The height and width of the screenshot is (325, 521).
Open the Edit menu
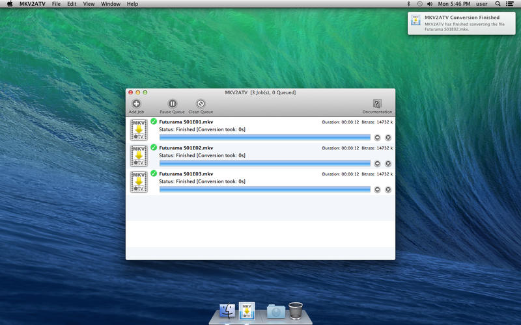pos(72,4)
